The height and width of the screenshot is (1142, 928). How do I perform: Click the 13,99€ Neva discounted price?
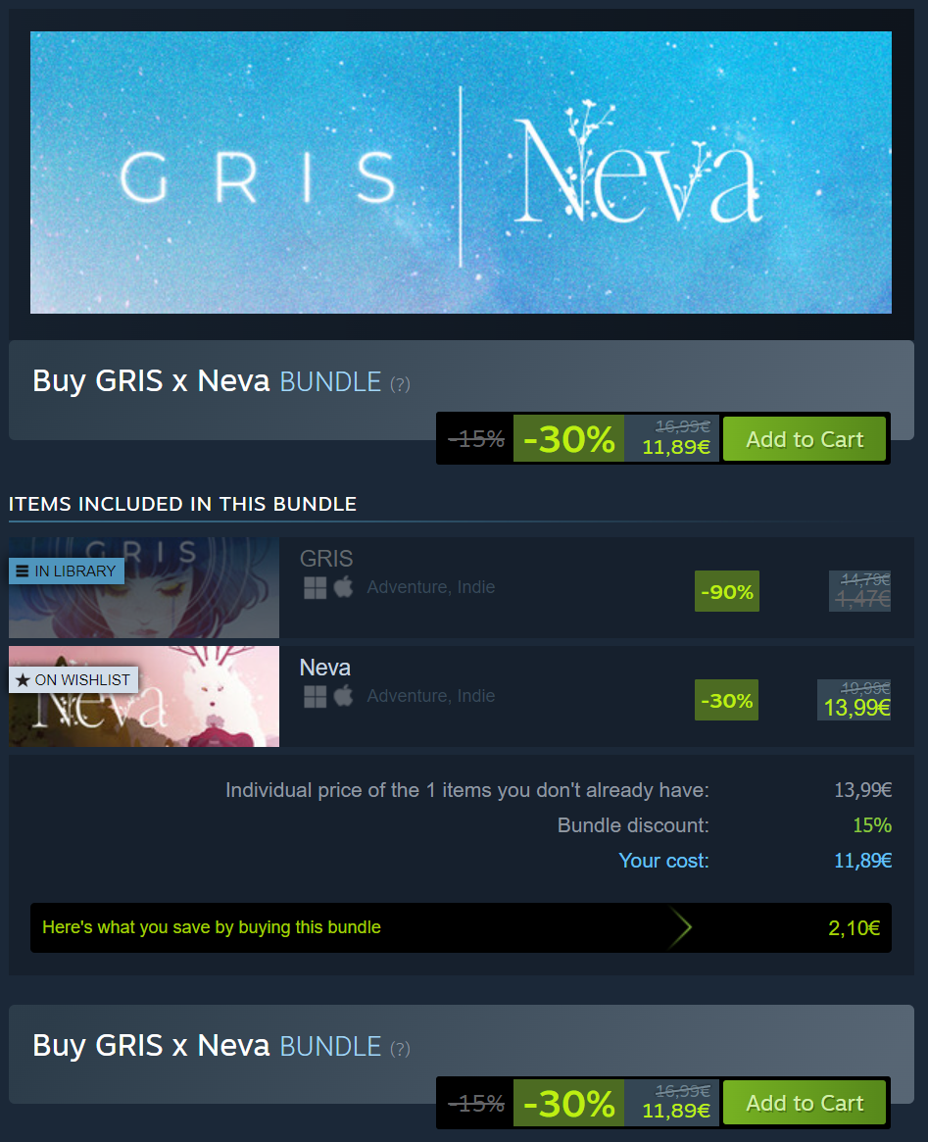[x=856, y=707]
